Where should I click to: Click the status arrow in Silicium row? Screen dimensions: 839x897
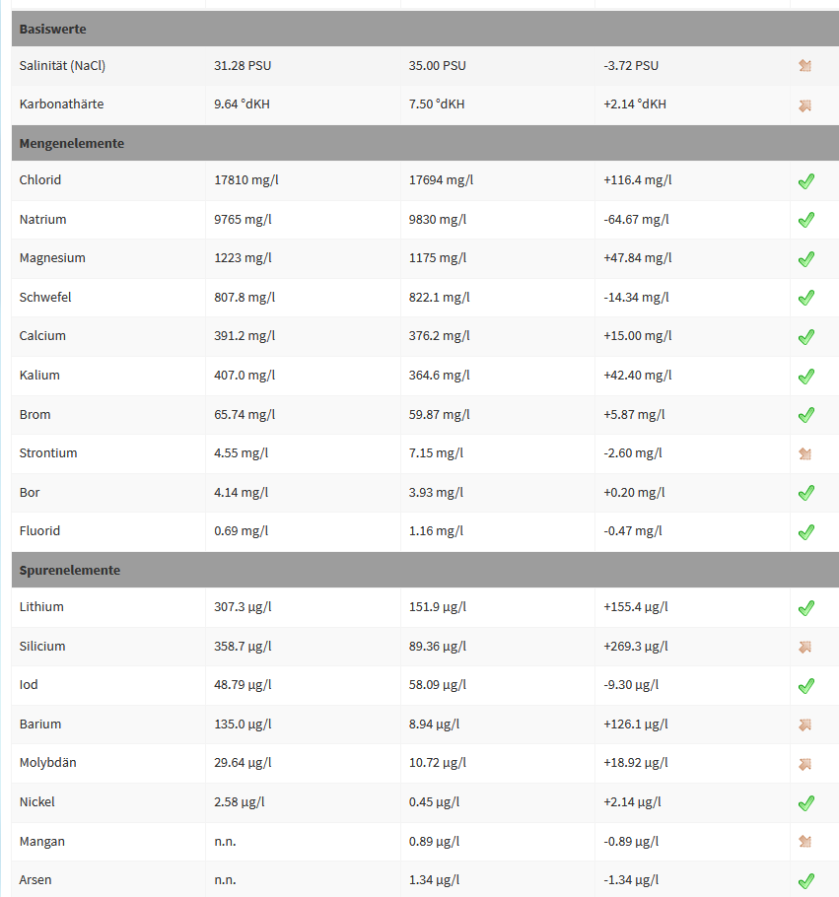pyautogui.click(x=804, y=647)
